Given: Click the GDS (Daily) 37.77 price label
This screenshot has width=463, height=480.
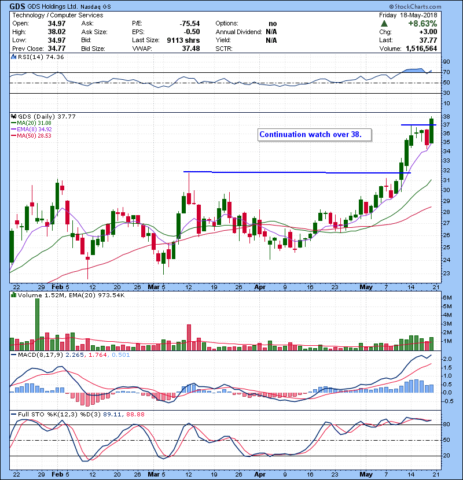Looking at the screenshot, I should point(46,117).
